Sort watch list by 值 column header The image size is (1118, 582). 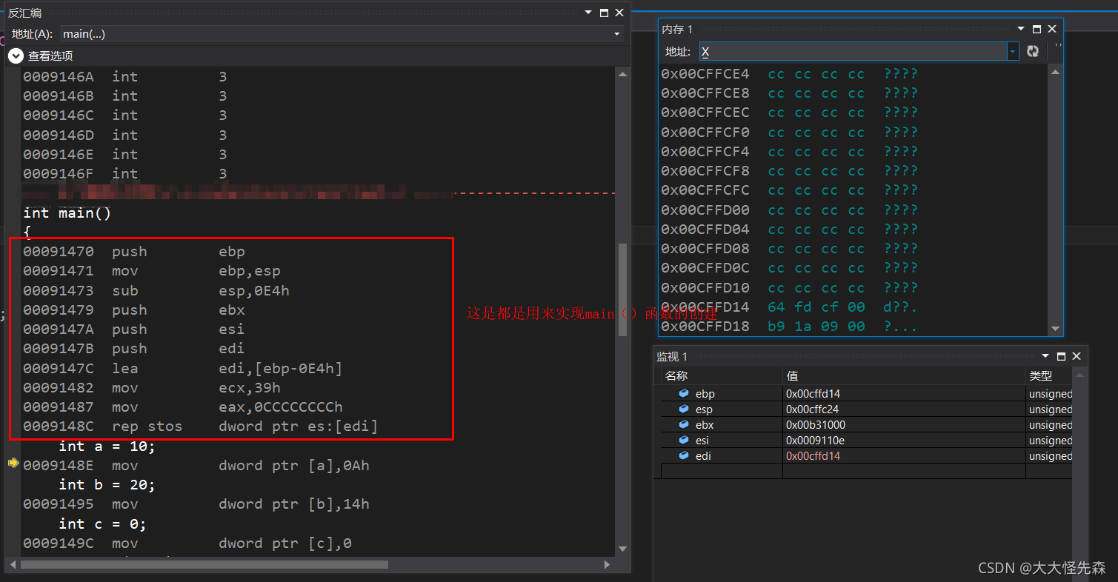(x=904, y=375)
